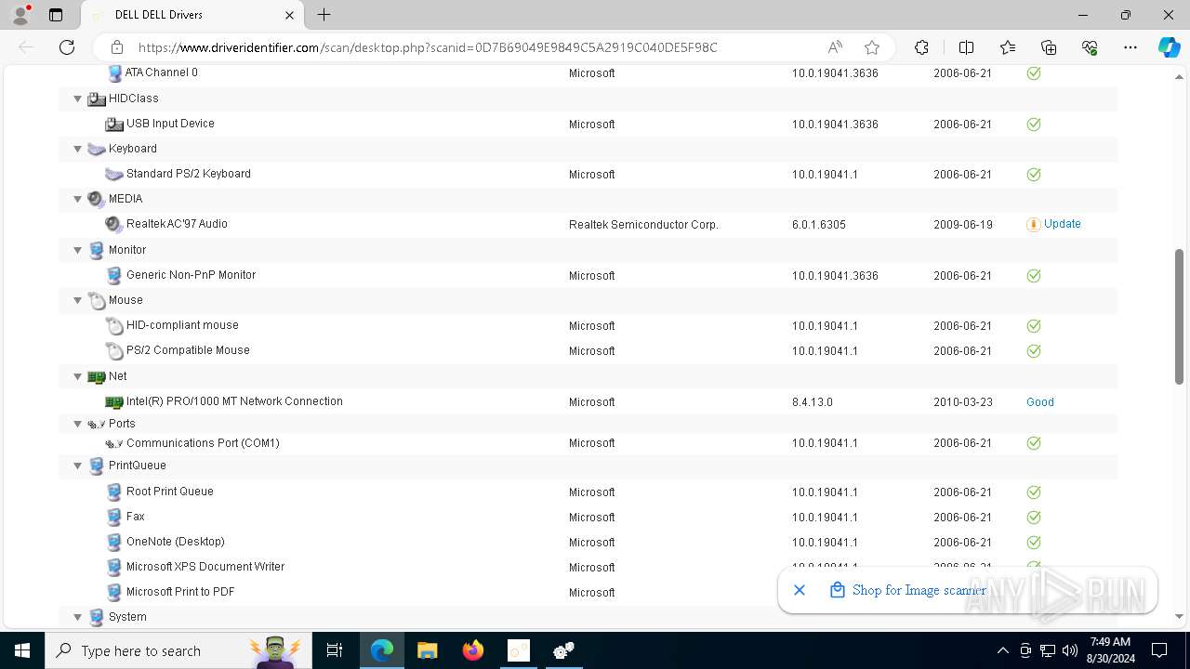Image resolution: width=1190 pixels, height=669 pixels.
Task: Select the OneNote (Desktop) row text
Action: coord(176,542)
